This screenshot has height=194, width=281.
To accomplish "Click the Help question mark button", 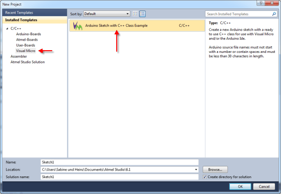I will tap(261, 3).
